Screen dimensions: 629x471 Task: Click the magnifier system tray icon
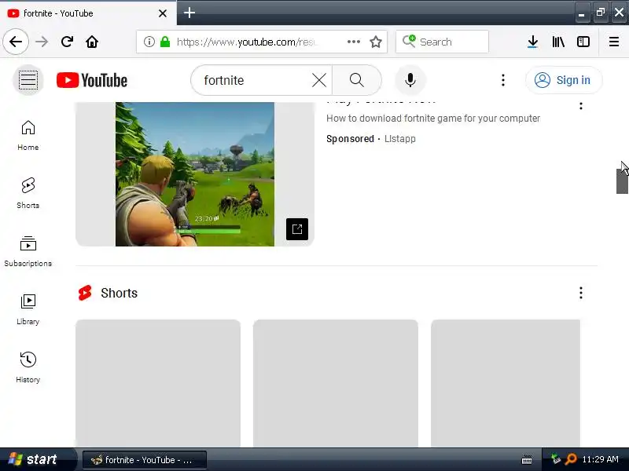tap(571, 459)
